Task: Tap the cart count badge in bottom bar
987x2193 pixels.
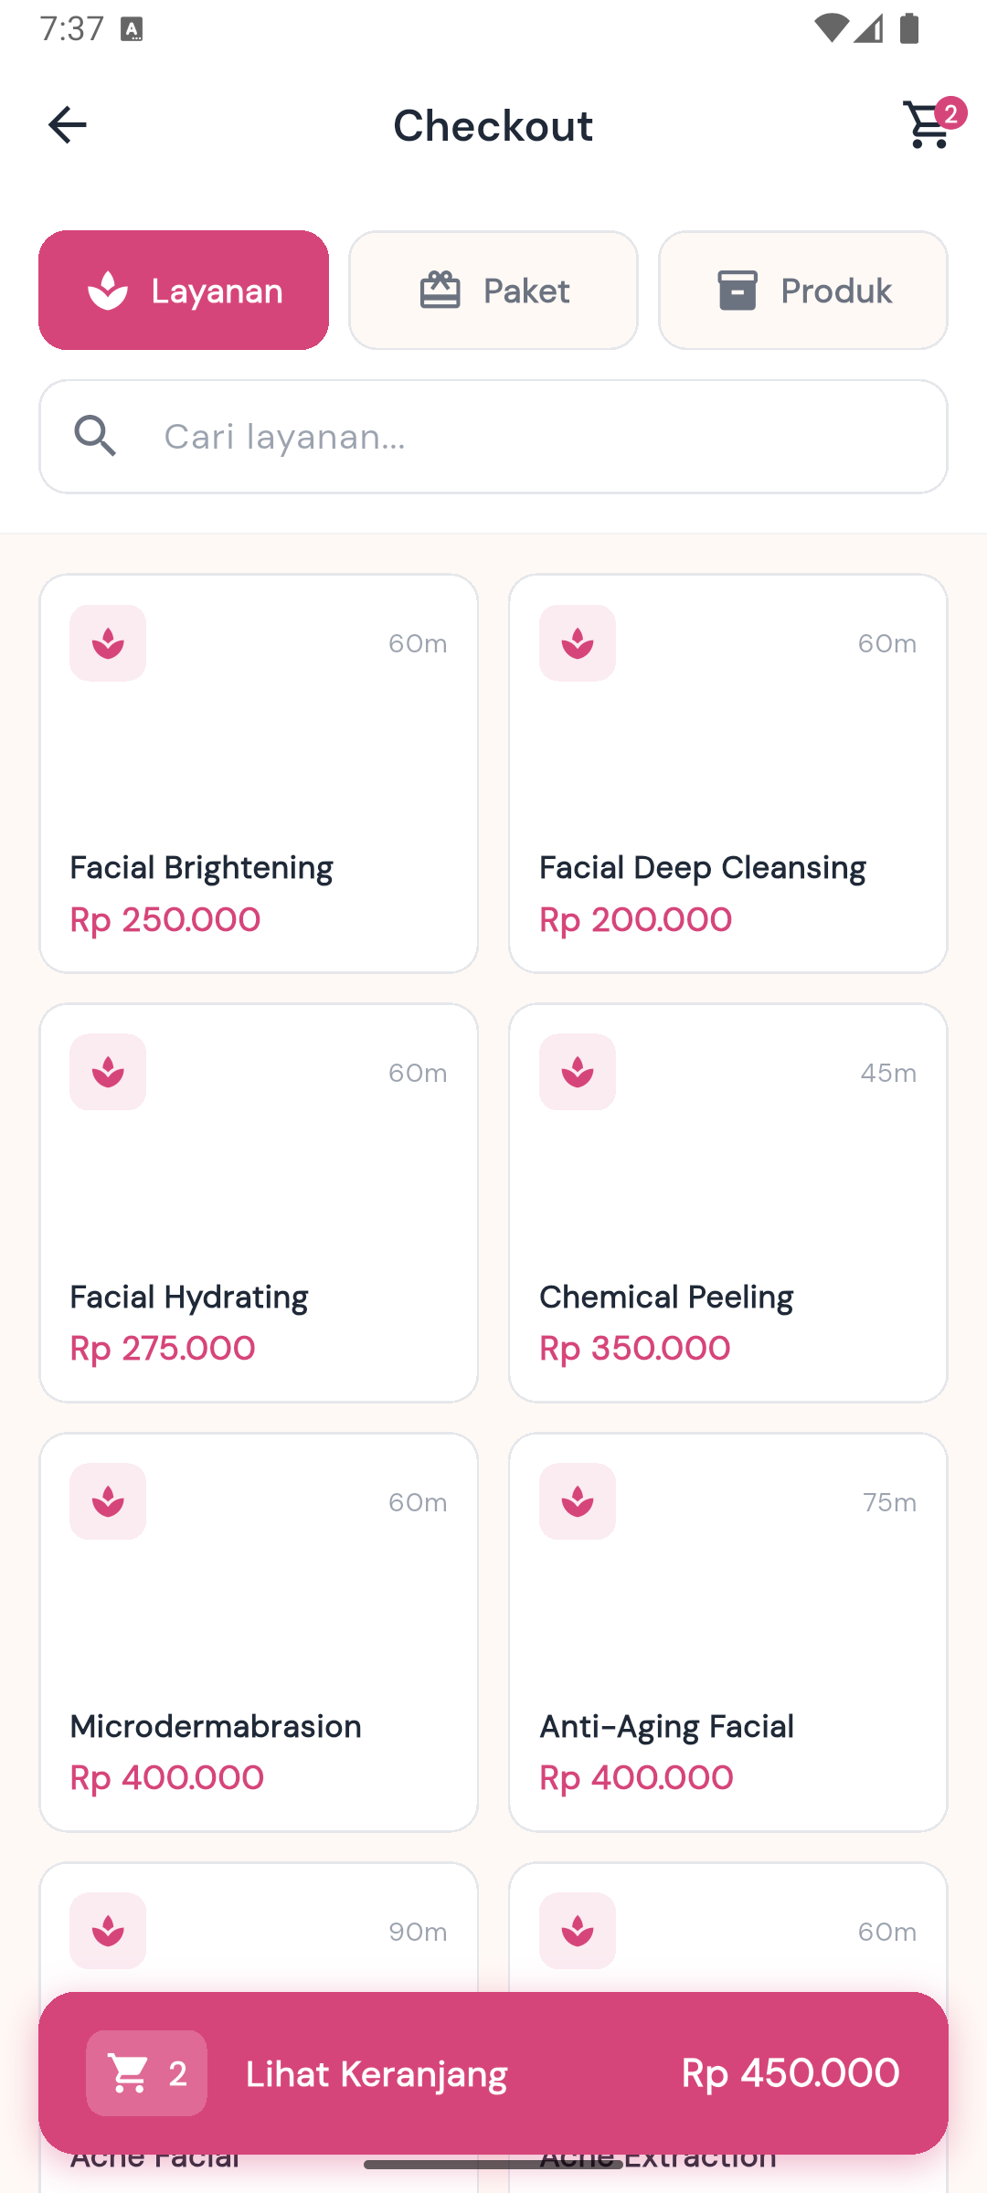Action: coord(146,2073)
